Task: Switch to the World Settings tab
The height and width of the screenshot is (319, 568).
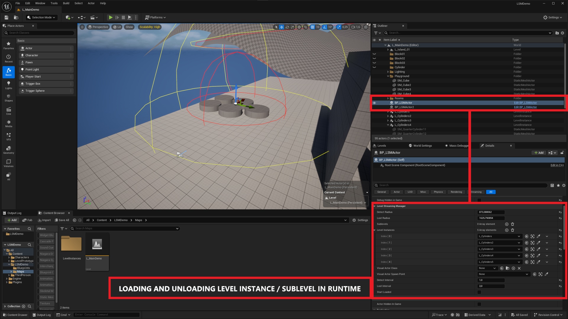Action: click(x=420, y=146)
